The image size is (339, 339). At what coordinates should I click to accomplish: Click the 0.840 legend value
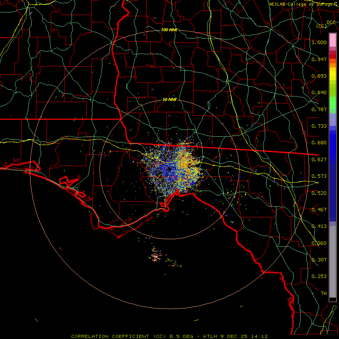pyautogui.click(x=319, y=93)
